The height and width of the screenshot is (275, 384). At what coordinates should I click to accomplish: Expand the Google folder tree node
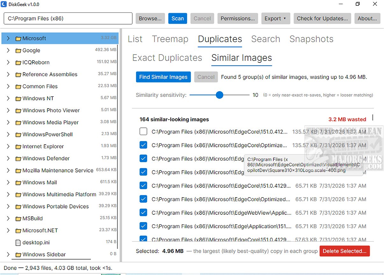click(x=8, y=50)
